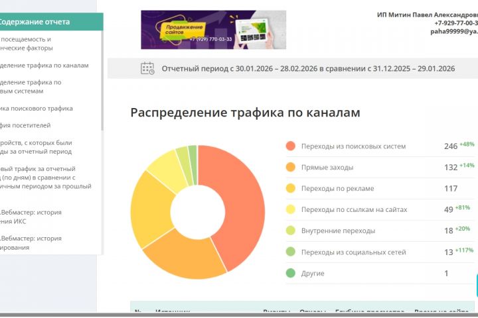Image resolution: width=478 pixels, height=318 pixels.
Task: Select legend label Другие
Action: [313, 273]
